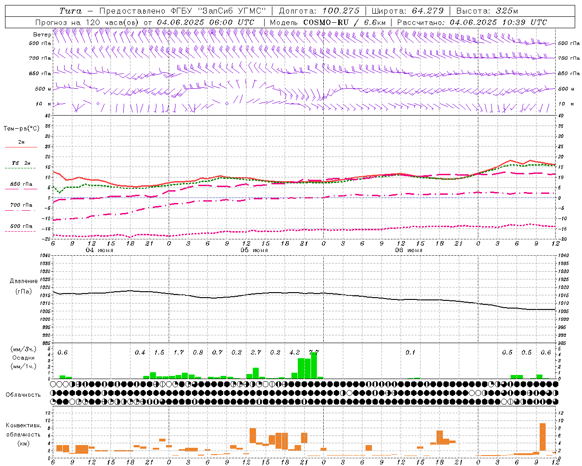This screenshot has height=466, width=582.
Task: Click the "Осадки" precipitation panel label
Action: coord(23,358)
